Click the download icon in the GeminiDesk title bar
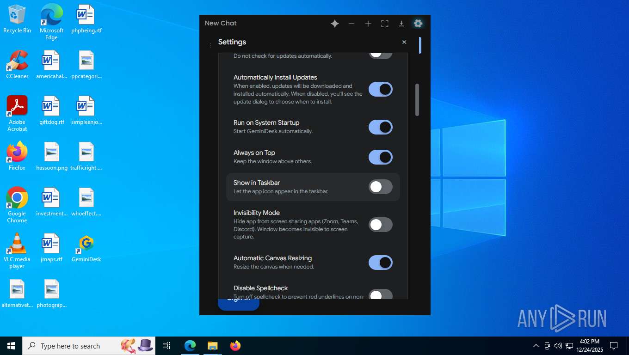The height and width of the screenshot is (355, 629). pos(401,24)
